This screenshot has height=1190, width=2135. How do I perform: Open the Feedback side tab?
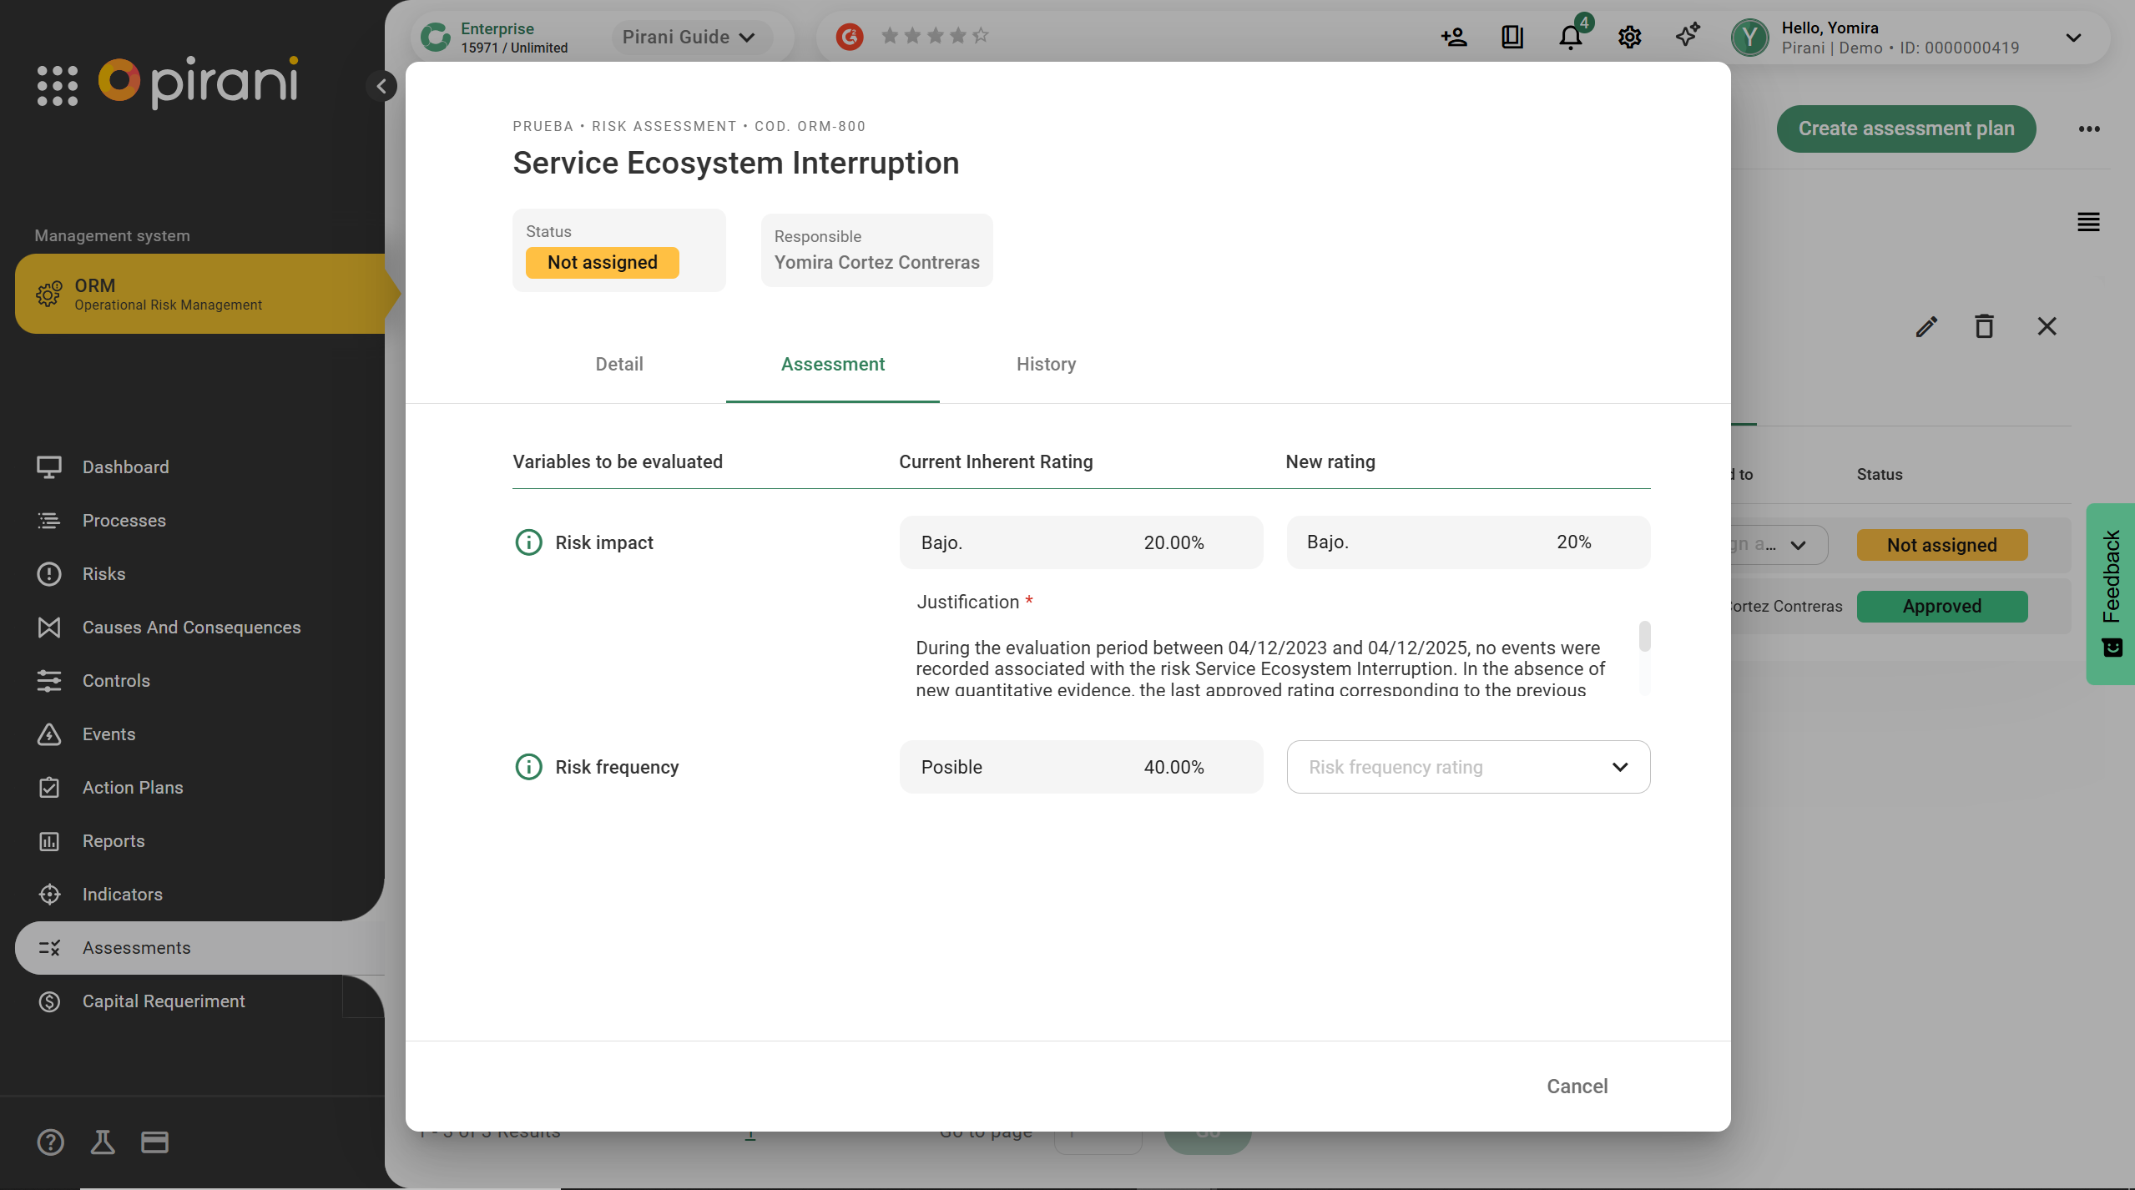(2111, 592)
